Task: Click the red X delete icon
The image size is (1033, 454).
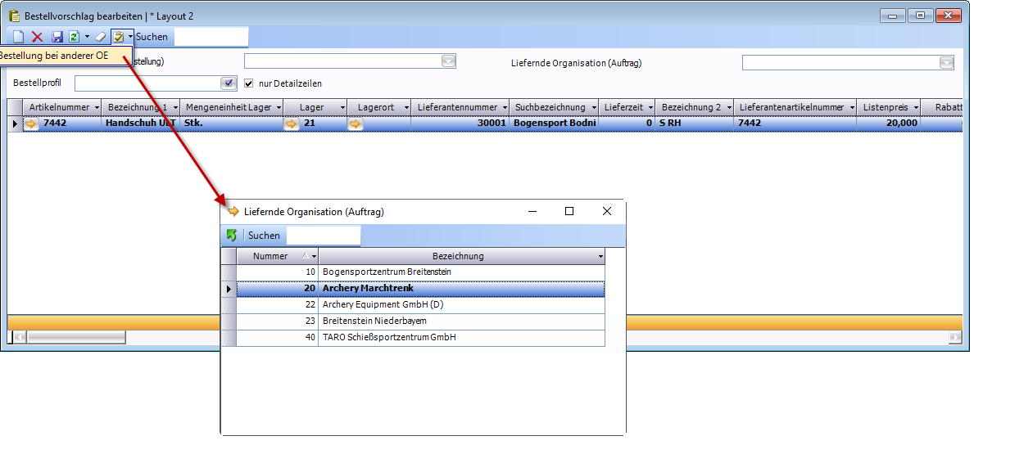Action: click(37, 37)
